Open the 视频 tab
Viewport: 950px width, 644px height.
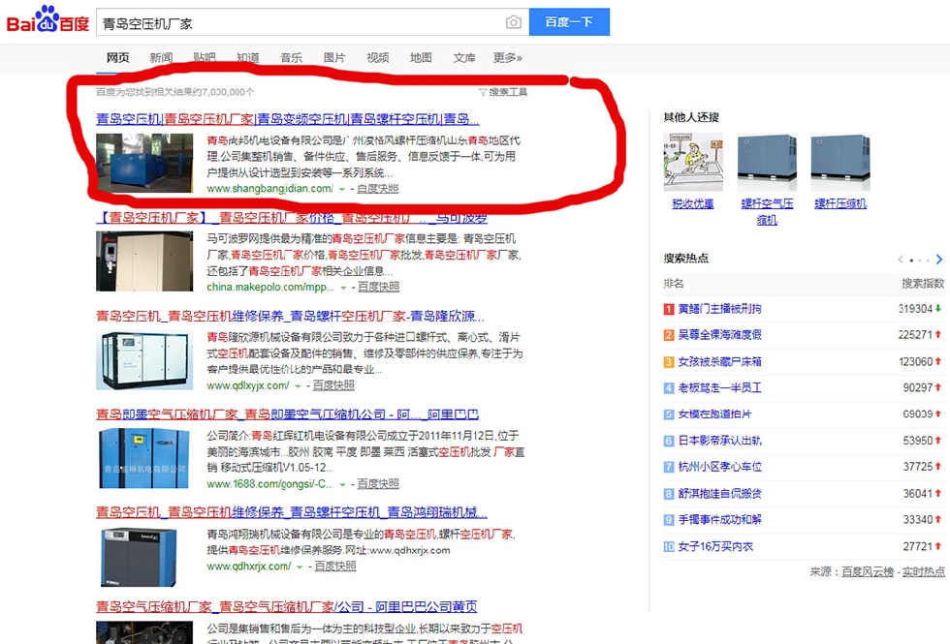377,57
